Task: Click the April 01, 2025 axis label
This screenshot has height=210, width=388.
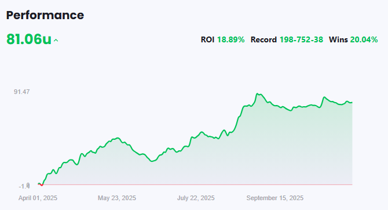Action: pyautogui.click(x=38, y=198)
